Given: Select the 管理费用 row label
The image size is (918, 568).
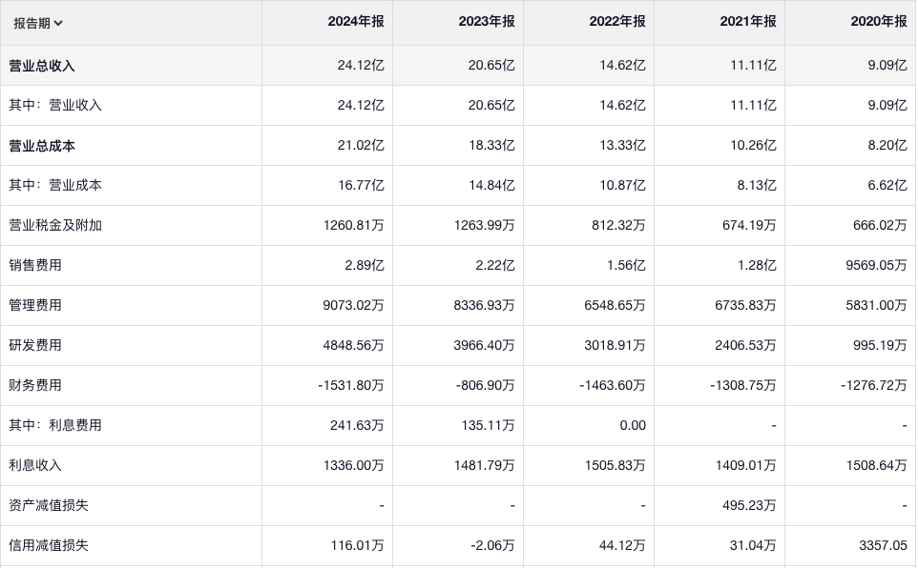Looking at the screenshot, I should tap(35, 306).
